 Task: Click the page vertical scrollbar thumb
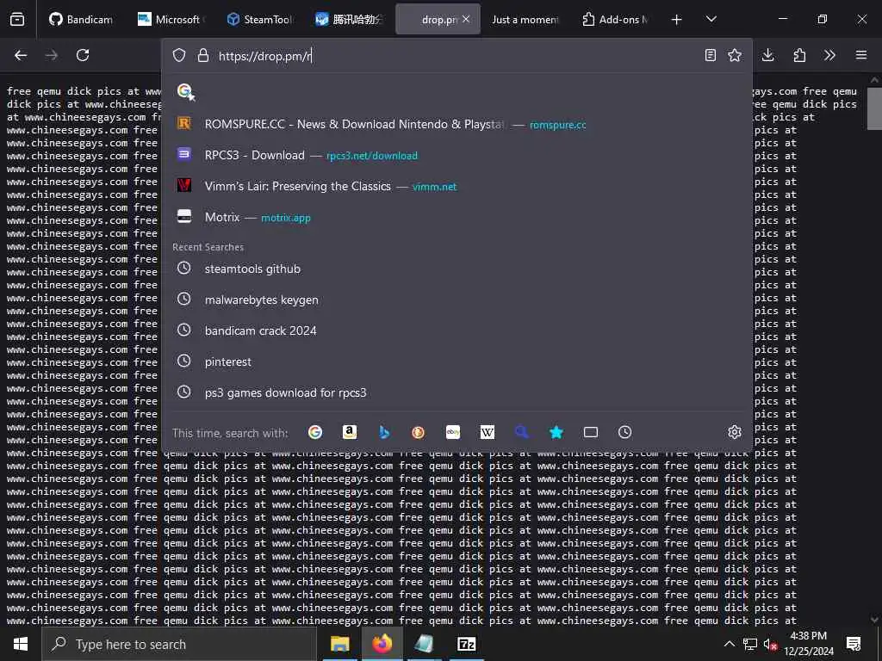pos(874,108)
